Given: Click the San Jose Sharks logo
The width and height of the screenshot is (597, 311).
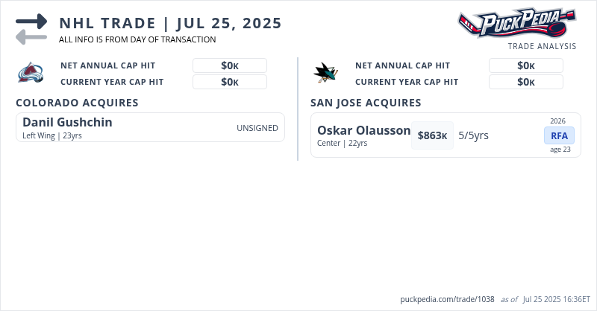Looking at the screenshot, I should tap(325, 72).
